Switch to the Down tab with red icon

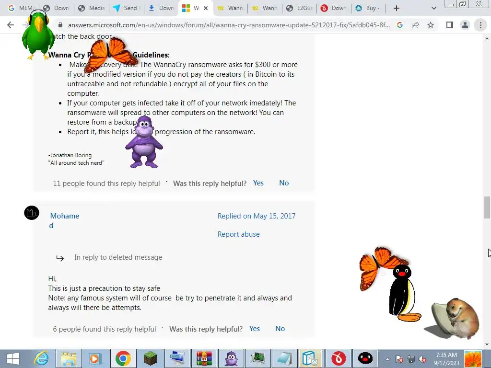tap(334, 8)
